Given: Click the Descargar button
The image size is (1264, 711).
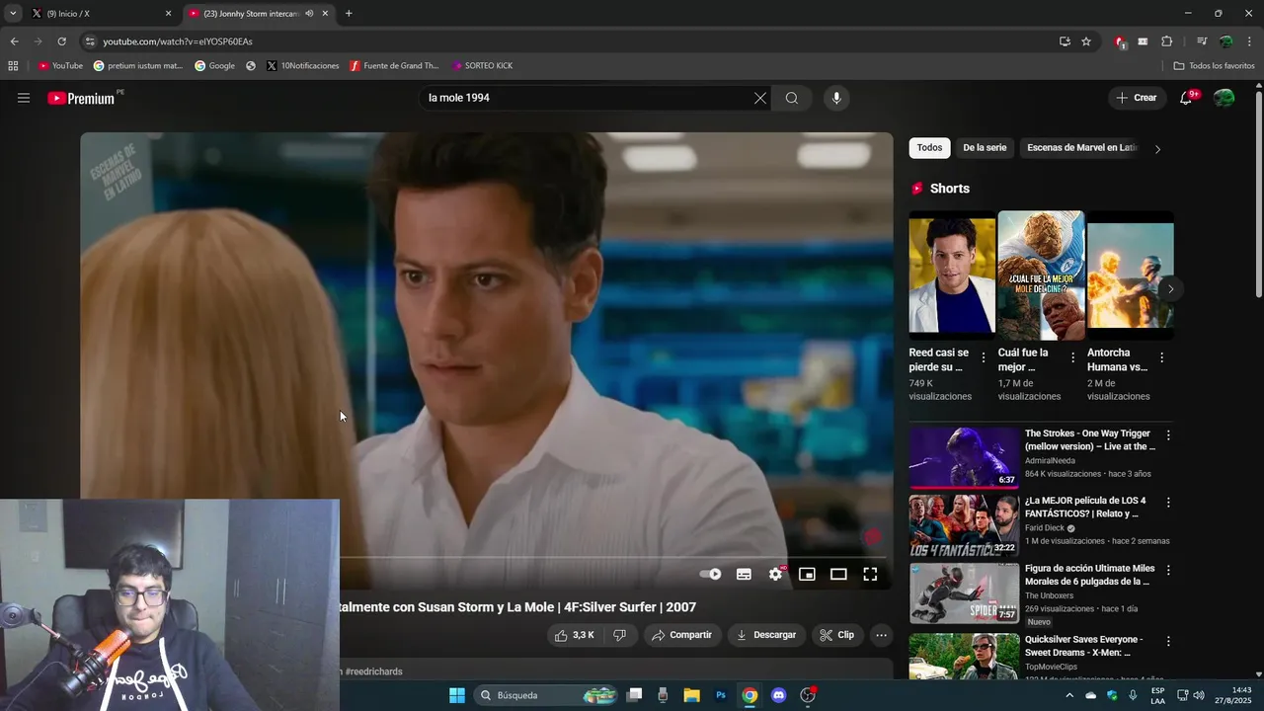Looking at the screenshot, I should click(x=766, y=635).
